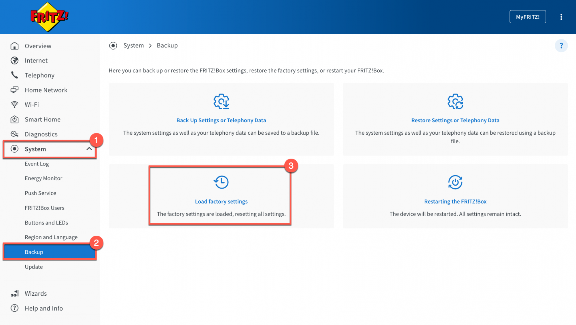Select Load factory settings link
The image size is (576, 325).
(x=221, y=202)
